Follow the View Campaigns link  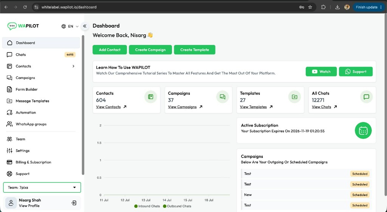click(185, 107)
